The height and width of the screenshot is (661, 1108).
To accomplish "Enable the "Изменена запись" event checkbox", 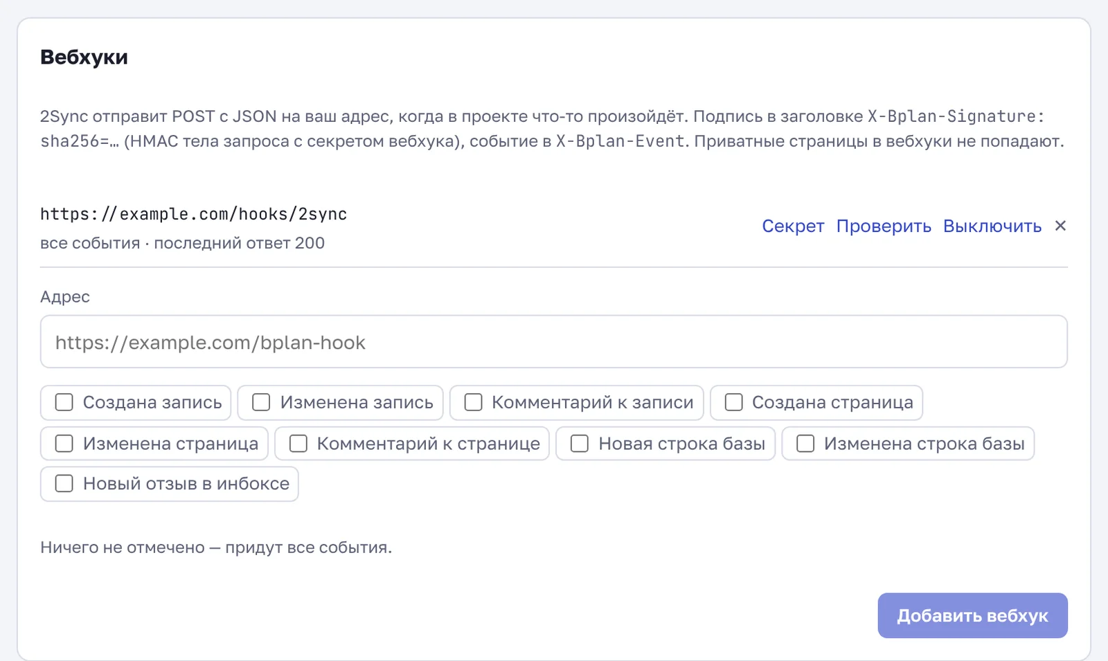I will pyautogui.click(x=261, y=402).
